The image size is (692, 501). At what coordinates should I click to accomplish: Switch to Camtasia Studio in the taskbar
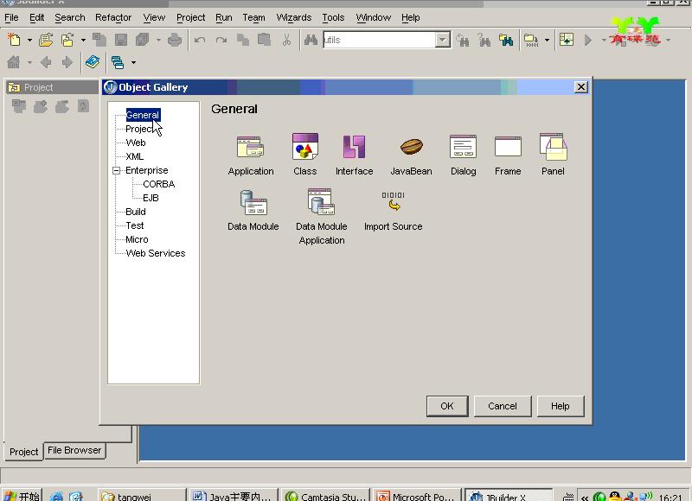click(325, 496)
